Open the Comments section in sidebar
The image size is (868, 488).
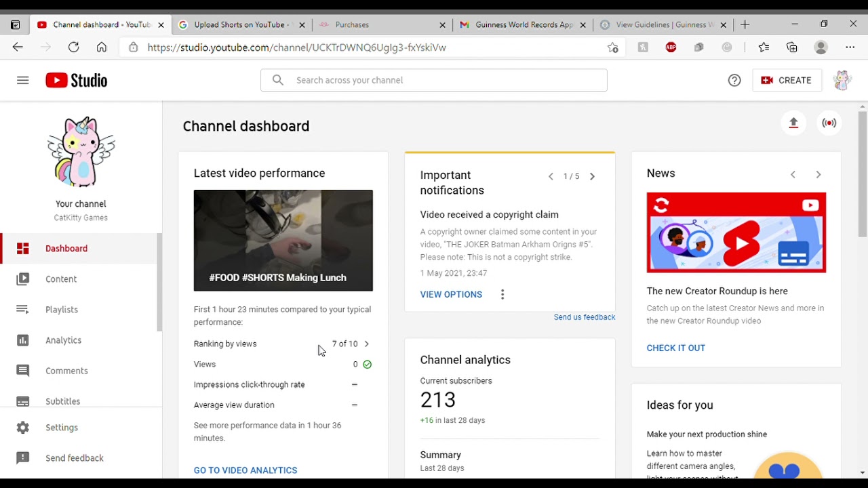(80, 370)
